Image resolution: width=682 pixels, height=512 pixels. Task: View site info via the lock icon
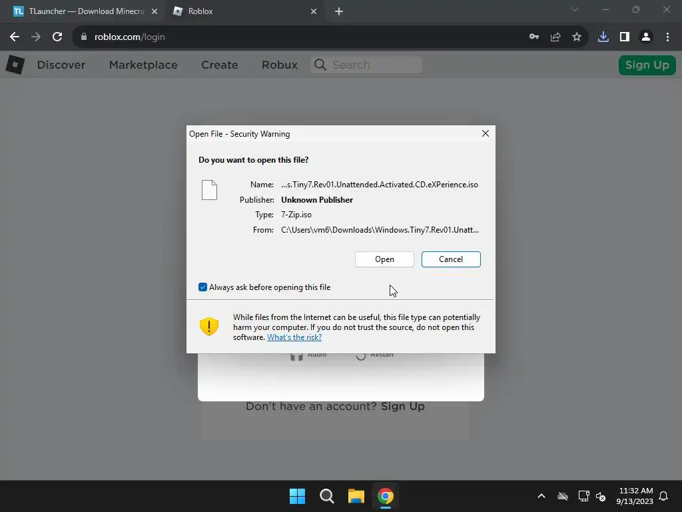point(84,37)
